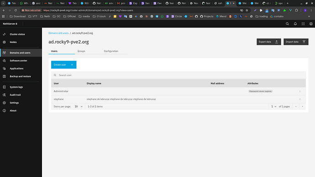Open the Circle bookmark
This screenshot has width=315, height=177.
[177, 16]
